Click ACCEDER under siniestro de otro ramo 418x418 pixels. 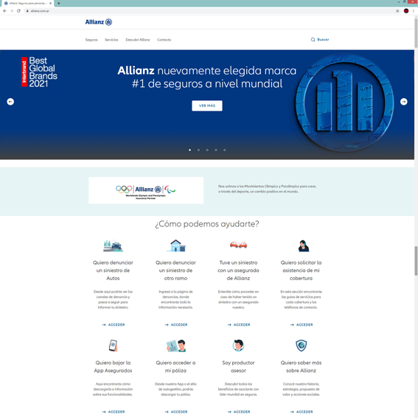[x=176, y=324]
